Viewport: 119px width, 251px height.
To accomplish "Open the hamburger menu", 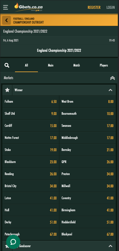I will click(x=6, y=7).
